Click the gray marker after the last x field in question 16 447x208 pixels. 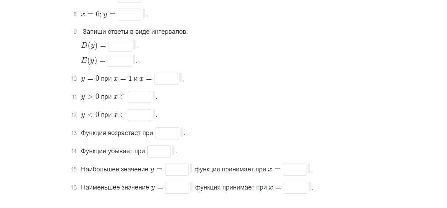pos(310,187)
